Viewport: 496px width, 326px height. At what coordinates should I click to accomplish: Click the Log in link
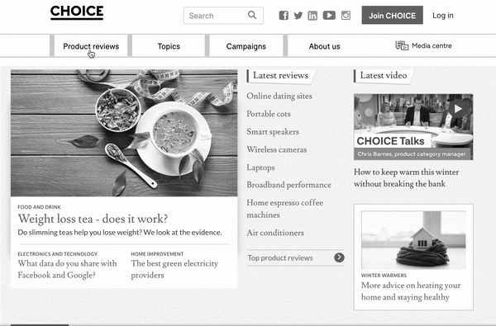coord(443,16)
